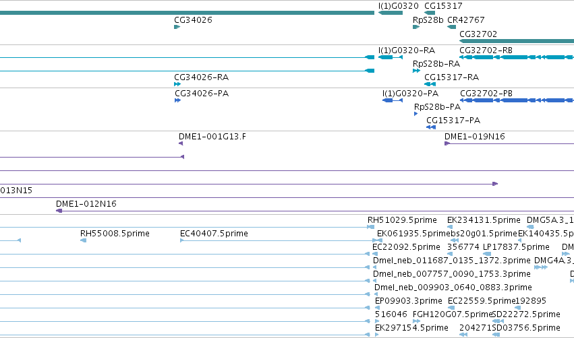Select EST EC22559.5prime label
The height and width of the screenshot is (338, 574).
pos(482,301)
